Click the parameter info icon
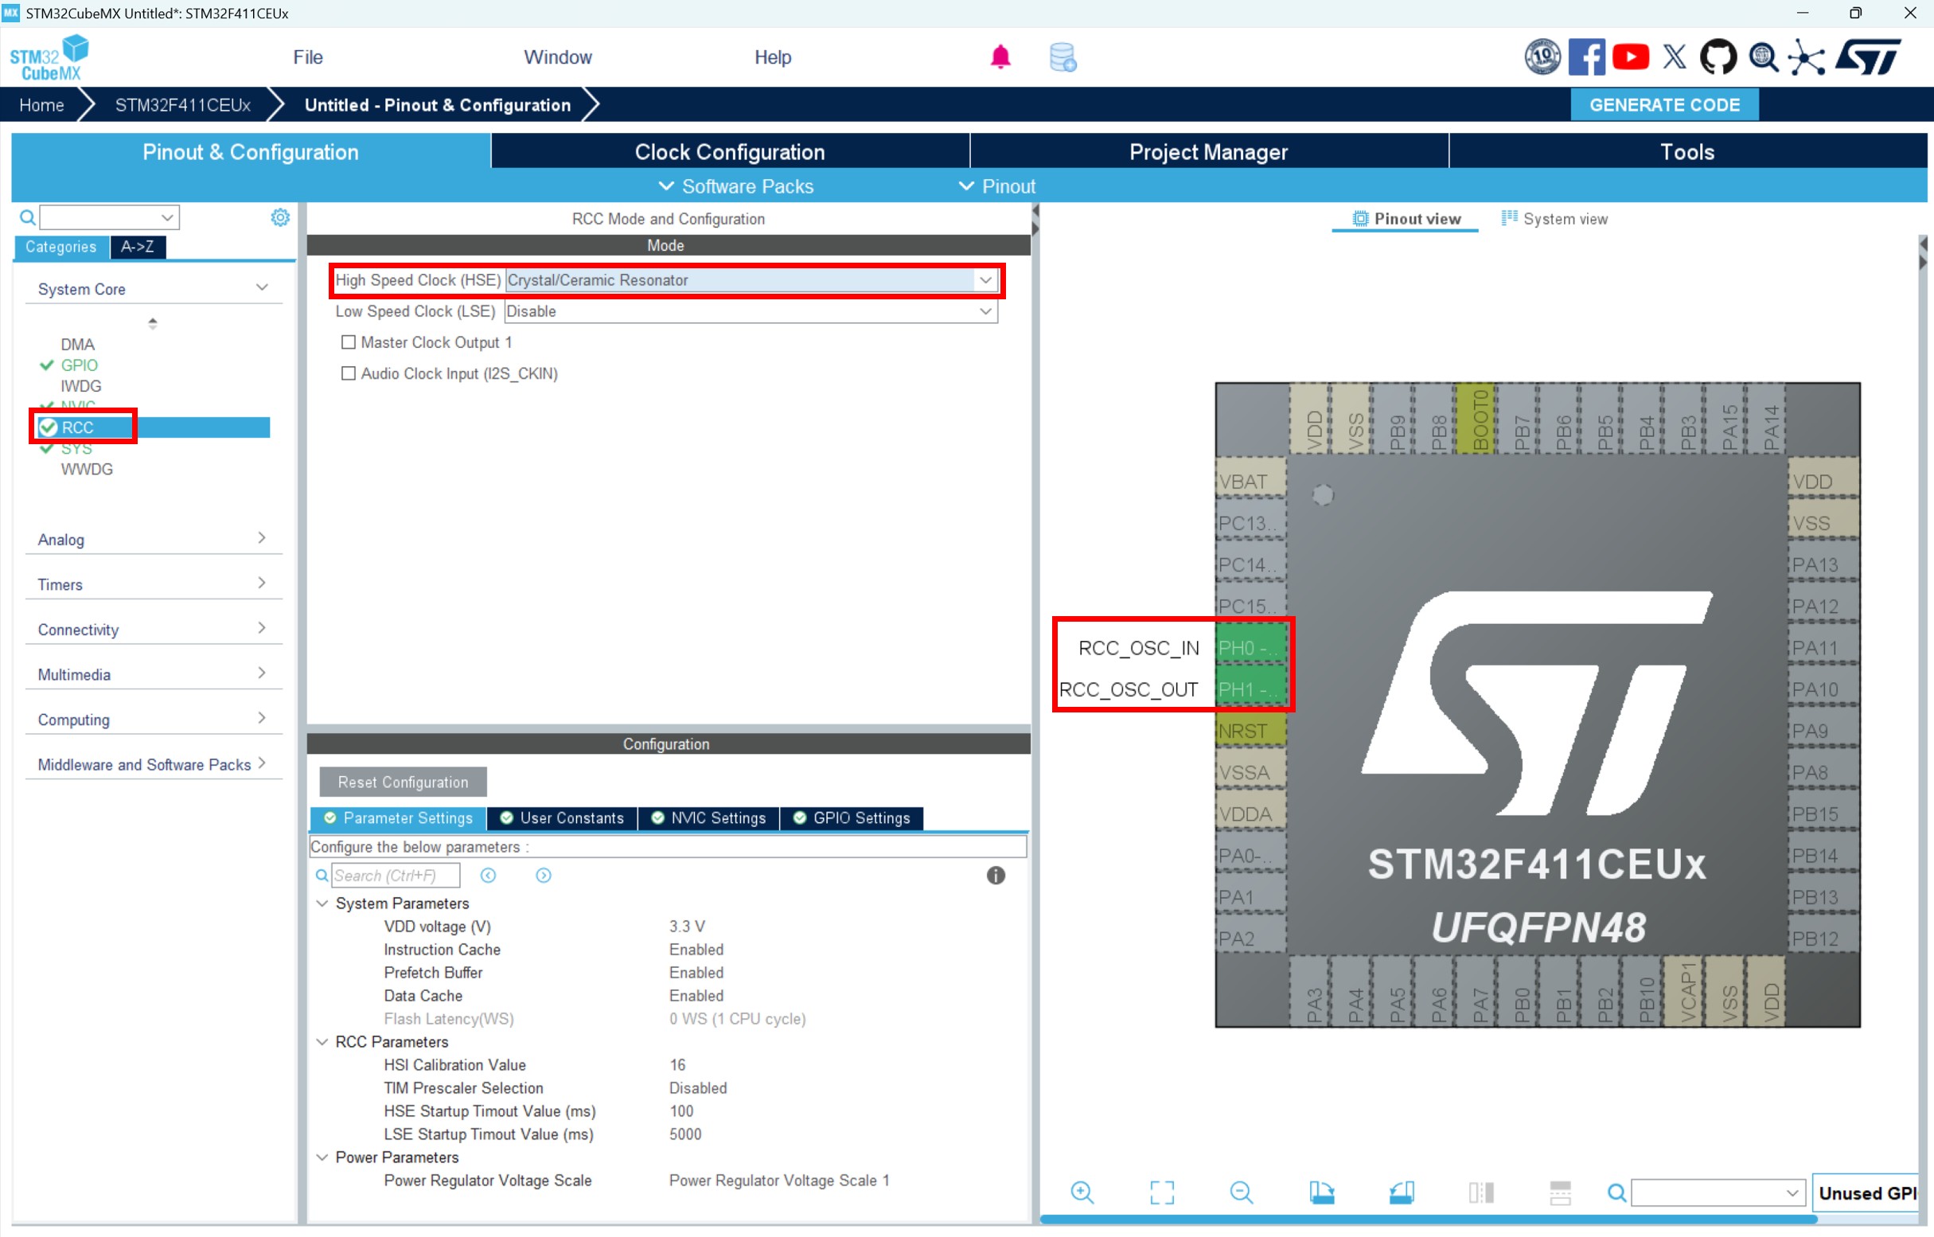 pos(995,876)
